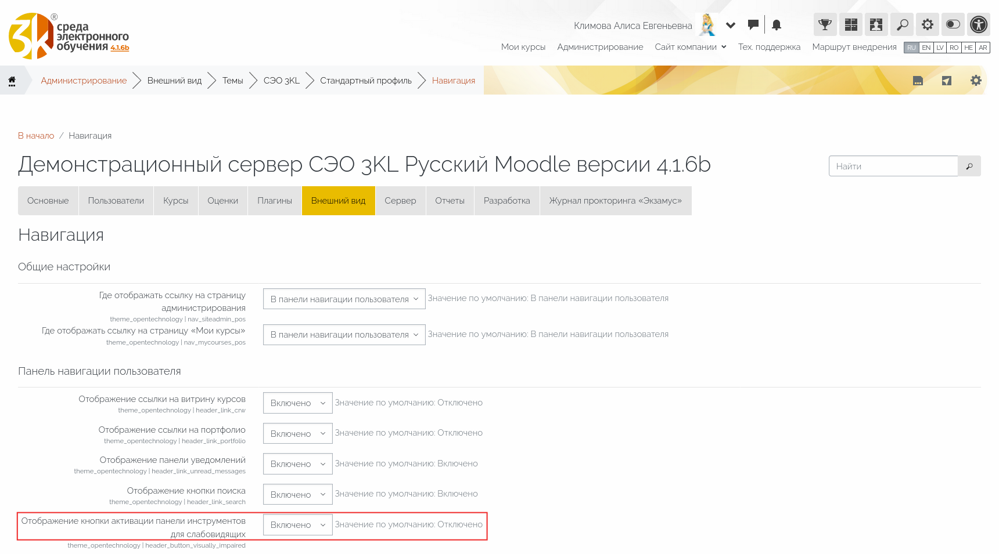Expand the Сайт компании dropdown menu
This screenshot has height=554, width=999.
(x=691, y=47)
